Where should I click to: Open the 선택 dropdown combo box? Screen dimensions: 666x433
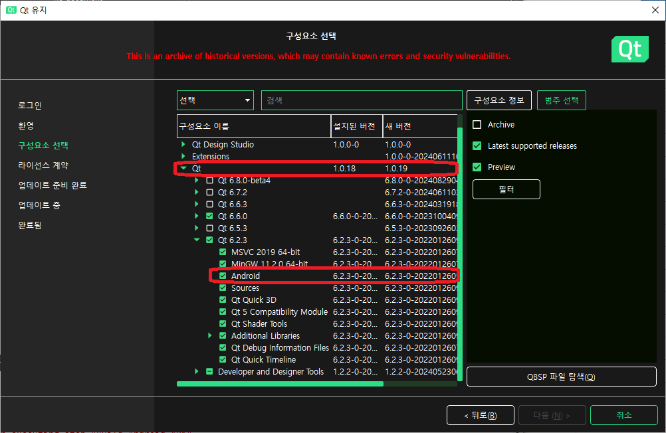[x=215, y=100]
